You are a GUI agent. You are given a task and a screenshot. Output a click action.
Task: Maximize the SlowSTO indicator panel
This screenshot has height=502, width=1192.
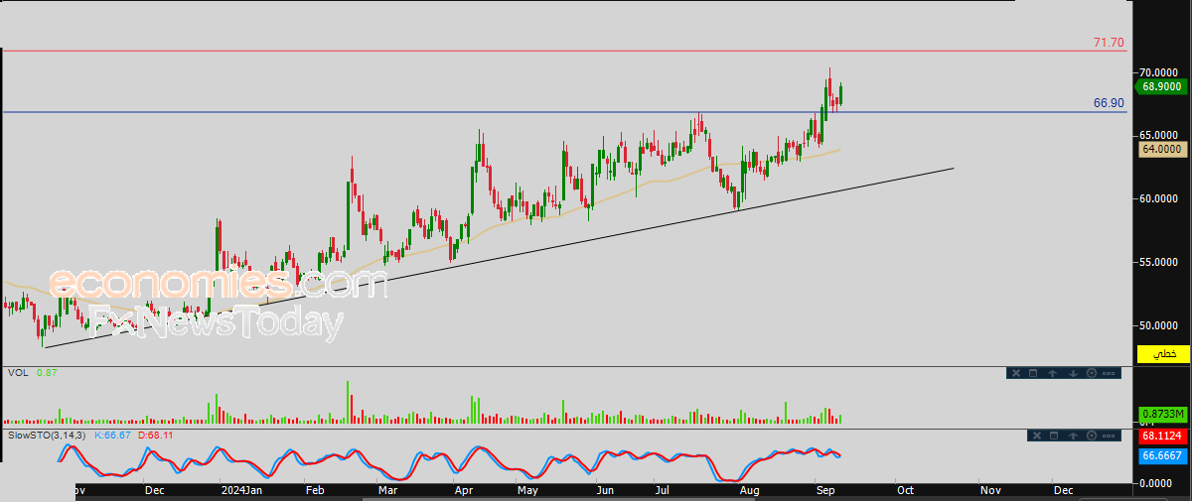(x=1054, y=436)
